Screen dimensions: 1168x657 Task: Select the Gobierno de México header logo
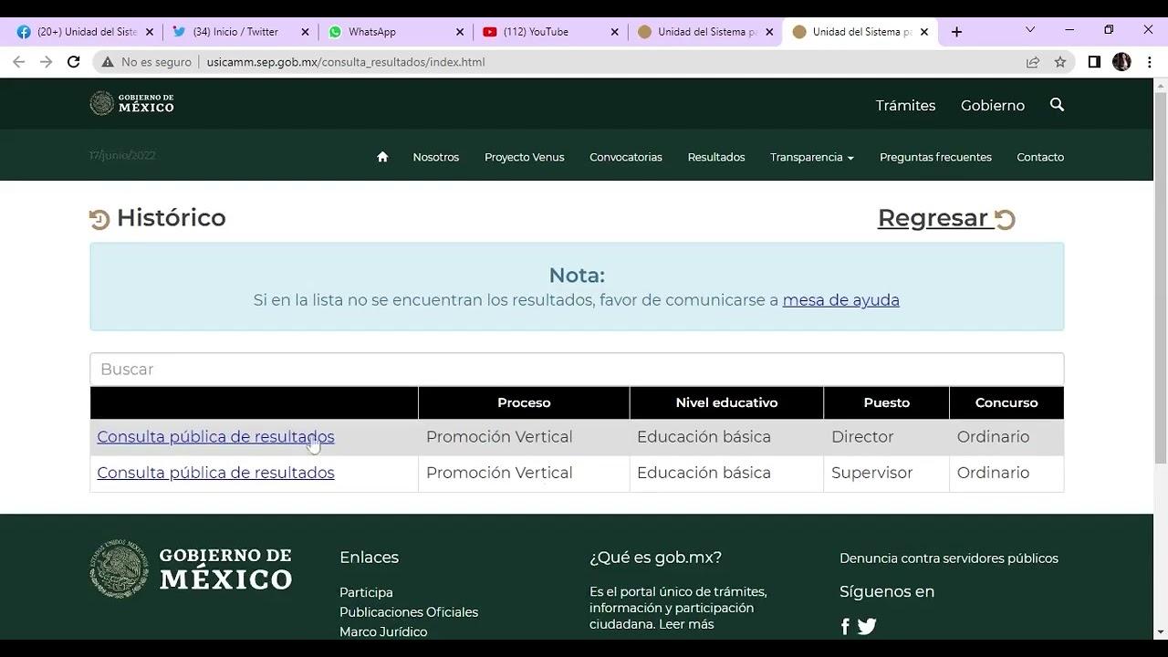click(x=132, y=102)
